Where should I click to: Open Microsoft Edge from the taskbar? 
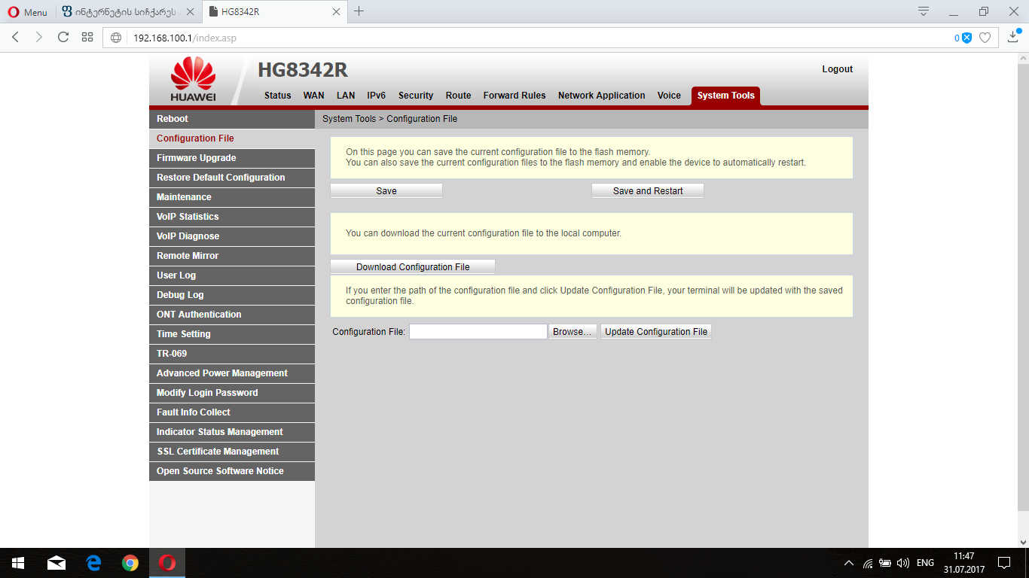coord(93,563)
